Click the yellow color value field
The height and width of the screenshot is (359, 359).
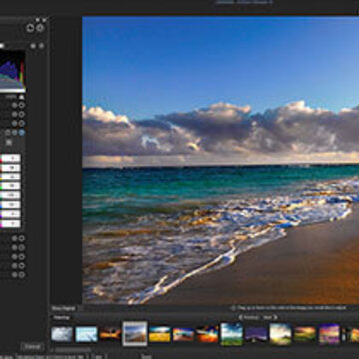(x=11, y=177)
